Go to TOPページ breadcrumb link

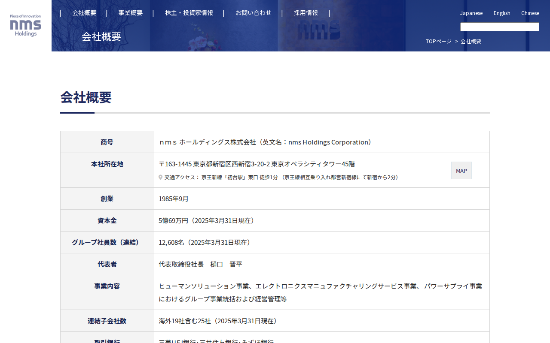click(439, 41)
